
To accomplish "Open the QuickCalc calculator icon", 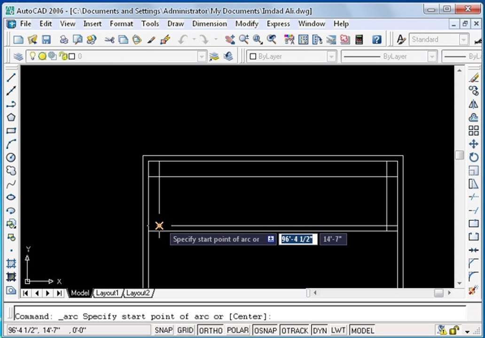I will [x=359, y=39].
